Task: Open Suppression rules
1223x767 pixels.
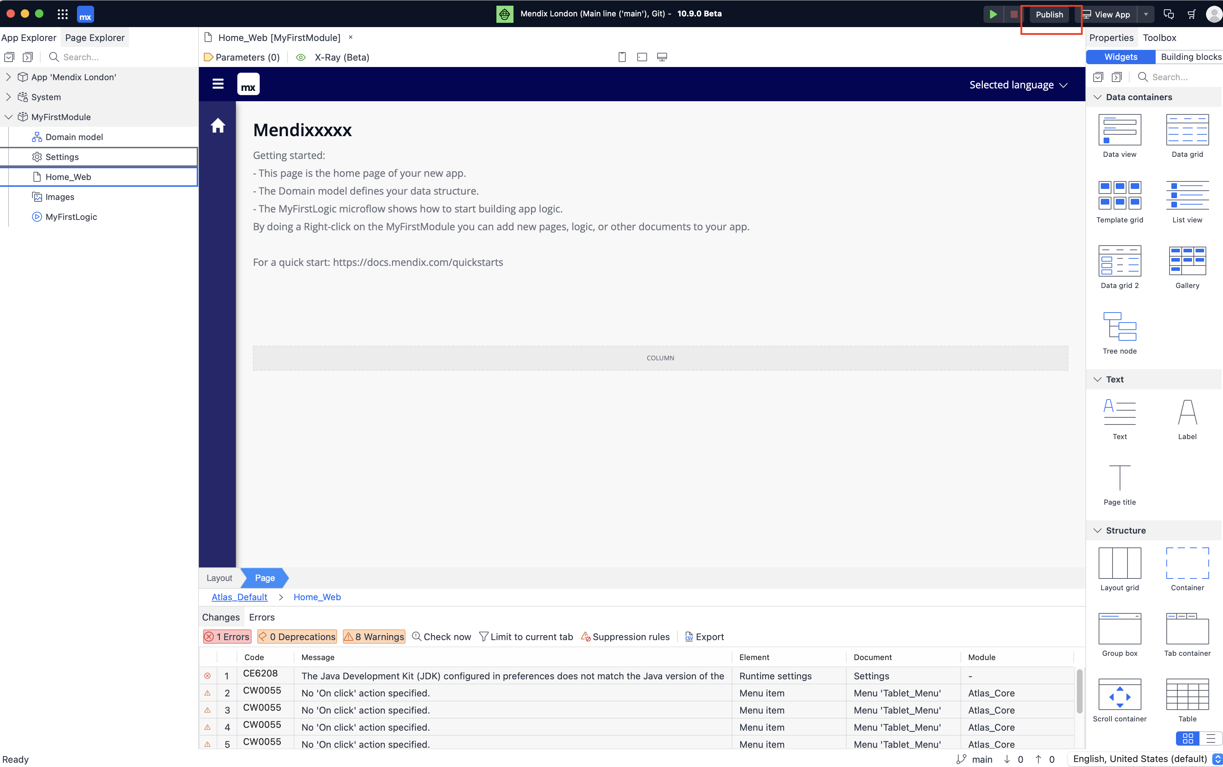Action: click(x=625, y=637)
